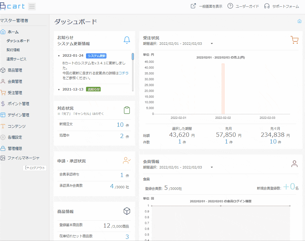
Task: Open the ユーザーガイド question mark icon
Action: (230, 6)
